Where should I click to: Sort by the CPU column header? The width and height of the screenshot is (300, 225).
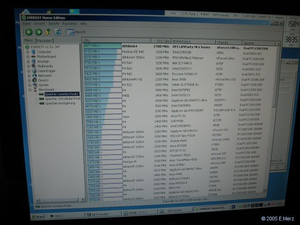(117, 41)
